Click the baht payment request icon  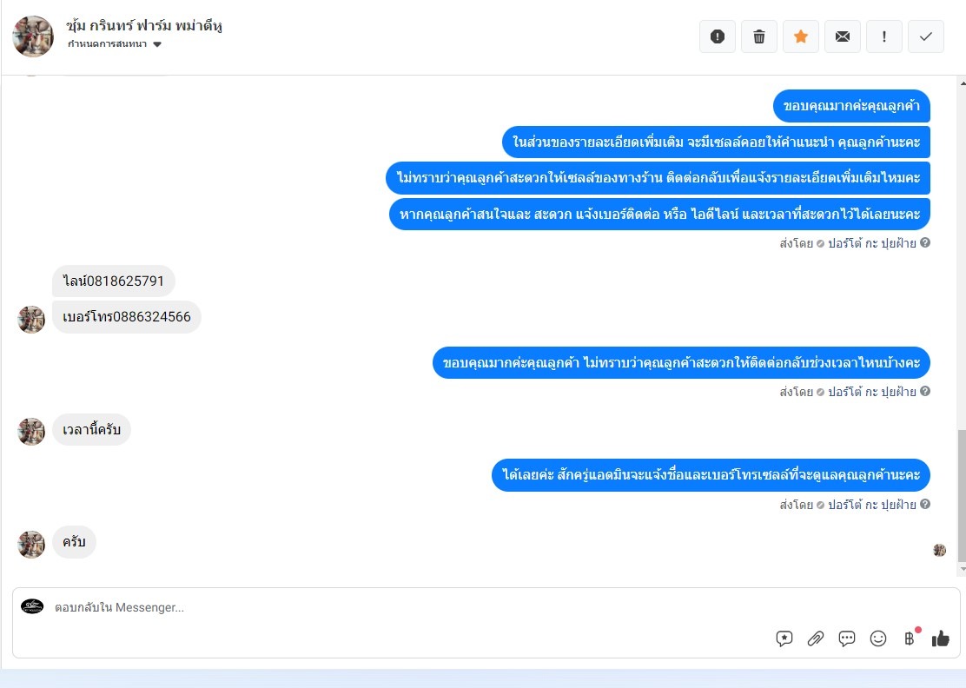[910, 638]
